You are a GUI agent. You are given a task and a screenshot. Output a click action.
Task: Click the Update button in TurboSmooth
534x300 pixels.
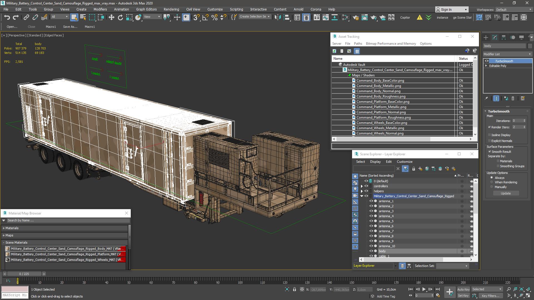(x=505, y=193)
